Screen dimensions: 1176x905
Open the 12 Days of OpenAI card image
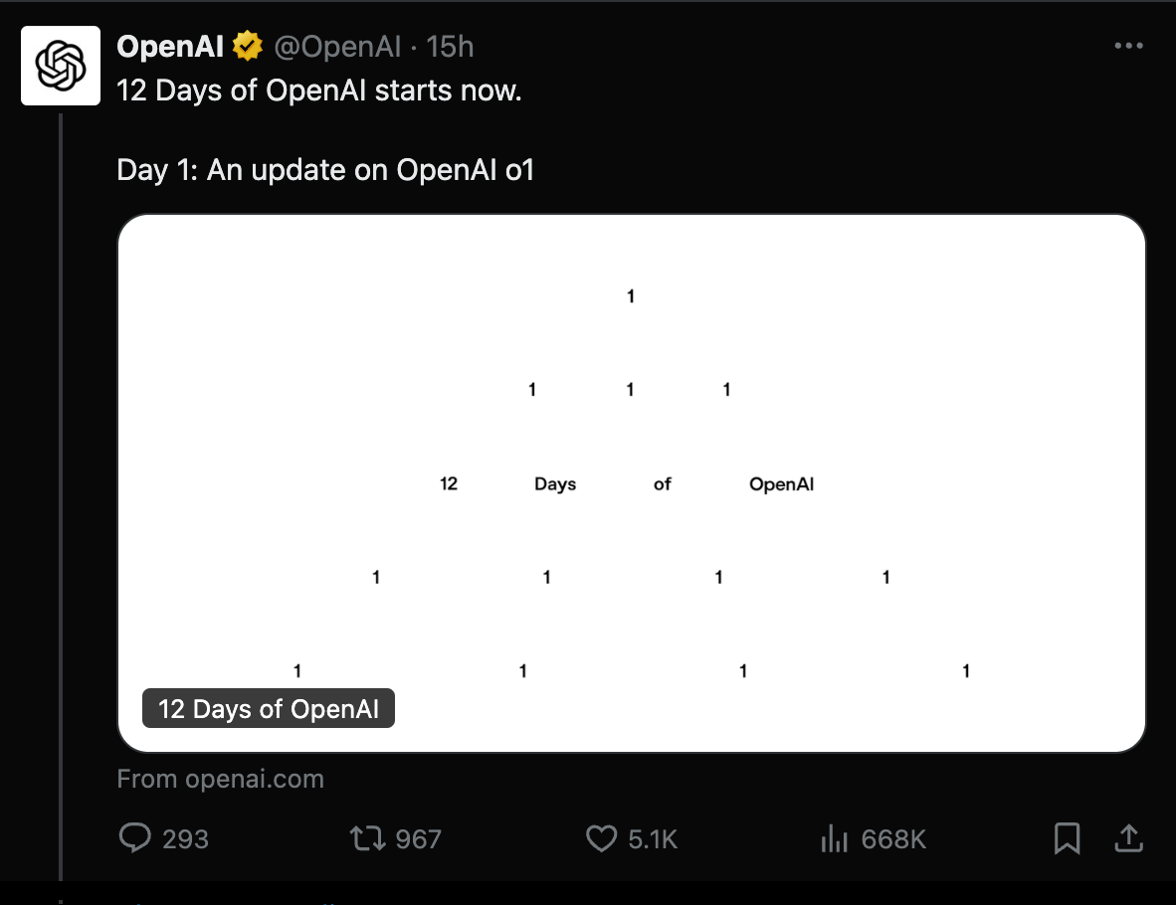click(x=632, y=483)
